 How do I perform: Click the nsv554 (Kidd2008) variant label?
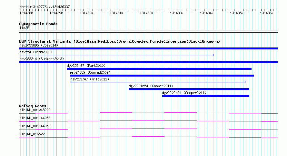coord(36,52)
